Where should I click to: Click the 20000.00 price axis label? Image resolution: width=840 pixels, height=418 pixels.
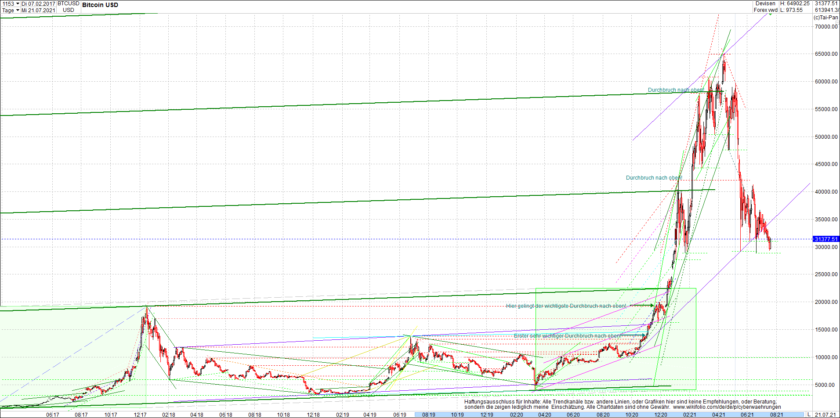(826, 302)
